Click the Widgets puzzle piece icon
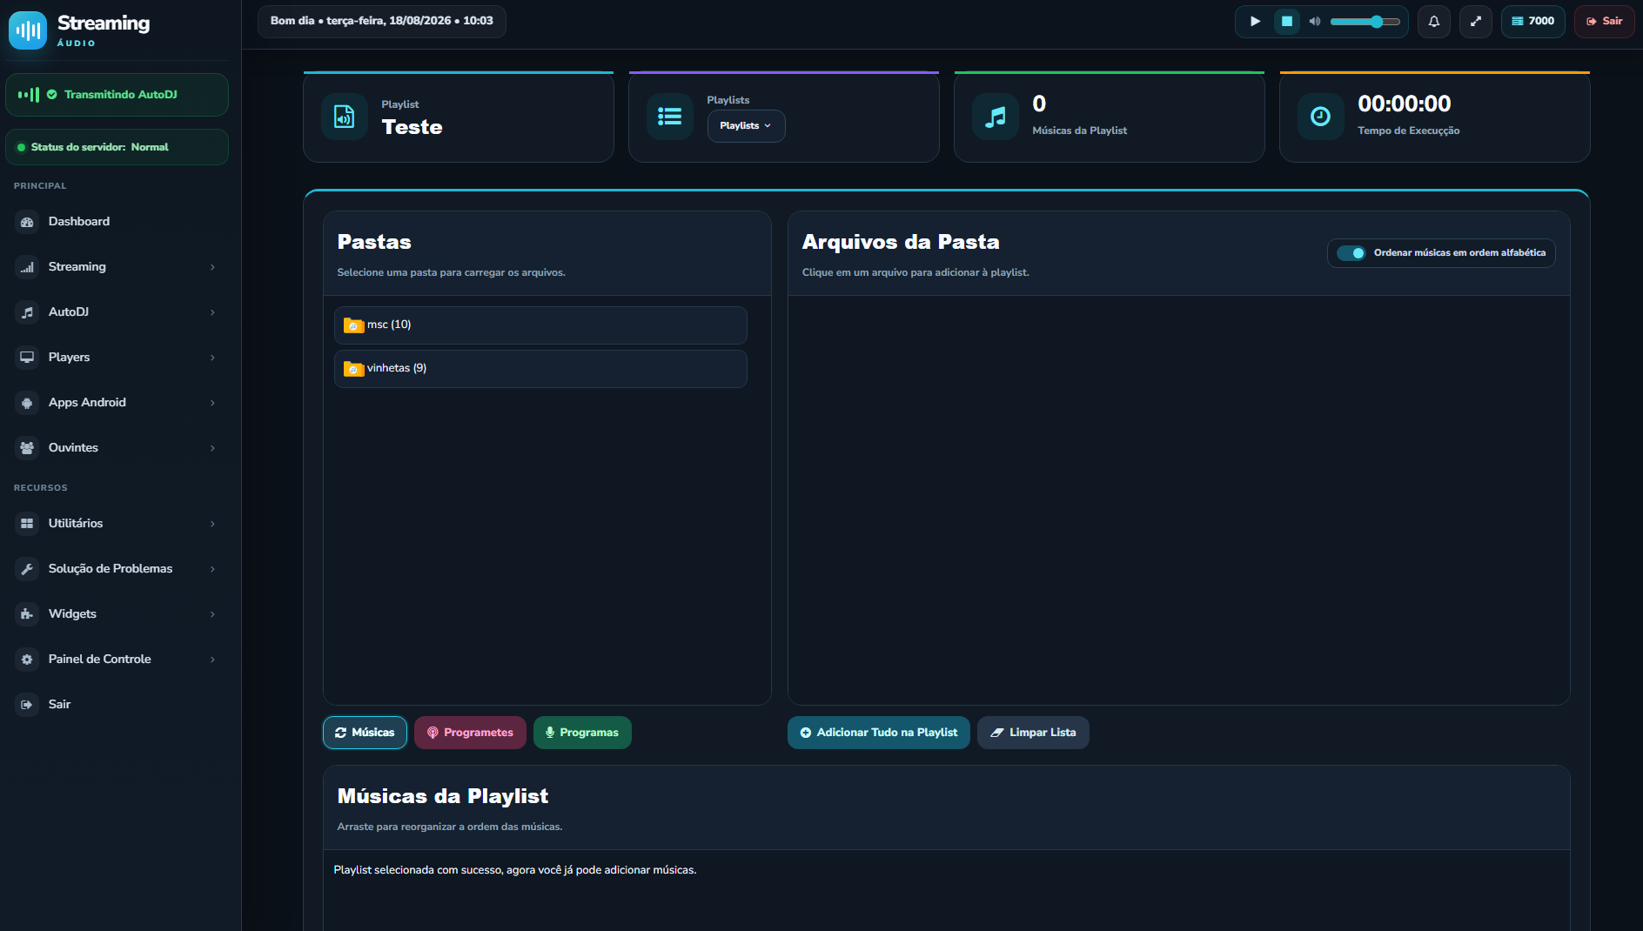The height and width of the screenshot is (931, 1643). click(27, 614)
